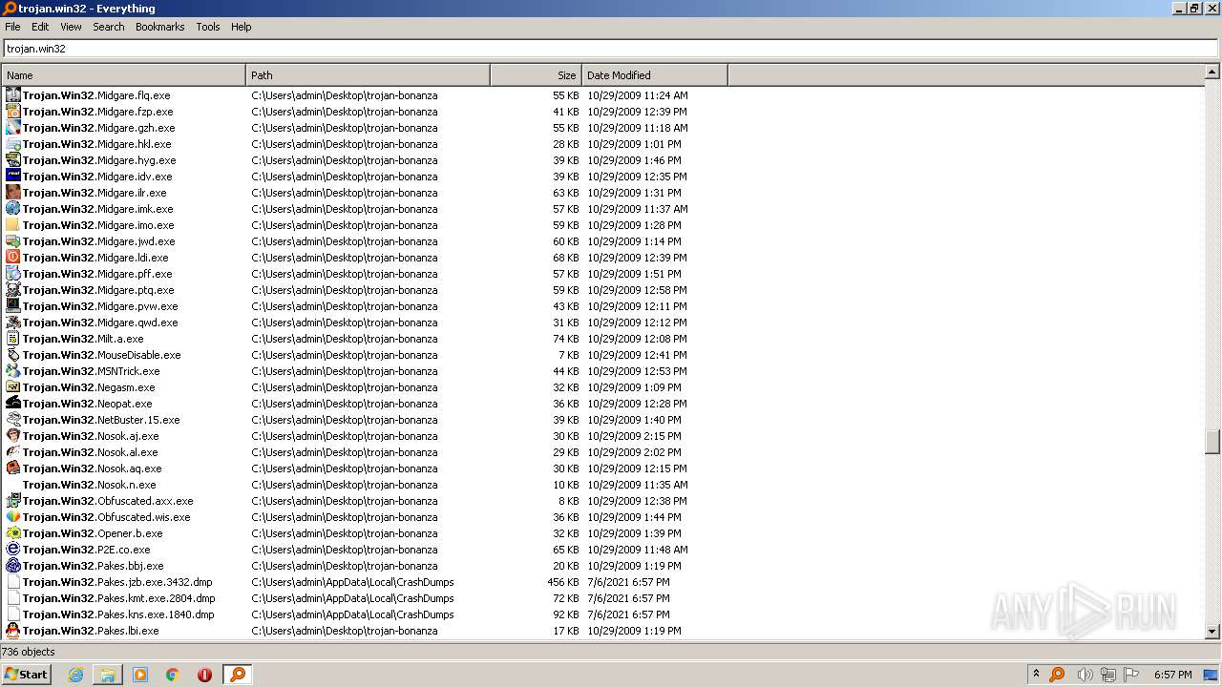Click icon of Trojan.Win32.Midgare.idv.exe
This screenshot has height=687, width=1222.
coord(12,177)
